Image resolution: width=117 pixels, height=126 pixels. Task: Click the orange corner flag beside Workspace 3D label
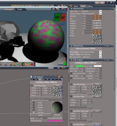pos(56,9)
